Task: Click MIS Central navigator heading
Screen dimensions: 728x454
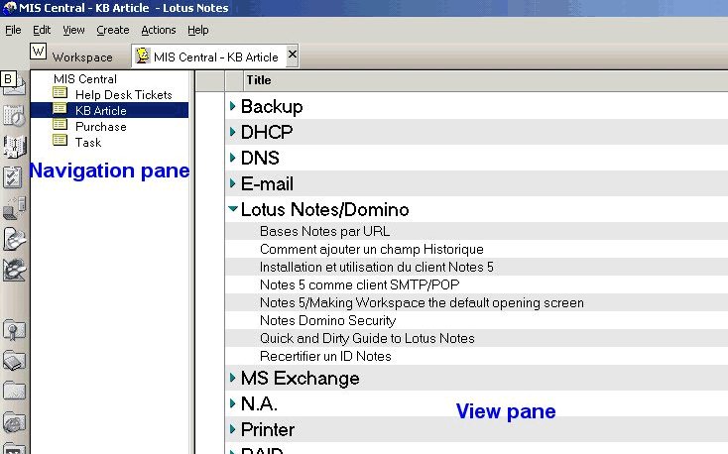Action: pyautogui.click(x=85, y=79)
